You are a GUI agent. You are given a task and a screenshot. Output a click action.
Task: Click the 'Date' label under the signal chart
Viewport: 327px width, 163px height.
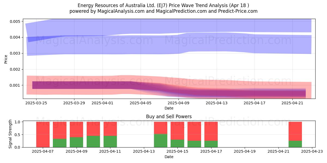pyautogui.click(x=169, y=157)
